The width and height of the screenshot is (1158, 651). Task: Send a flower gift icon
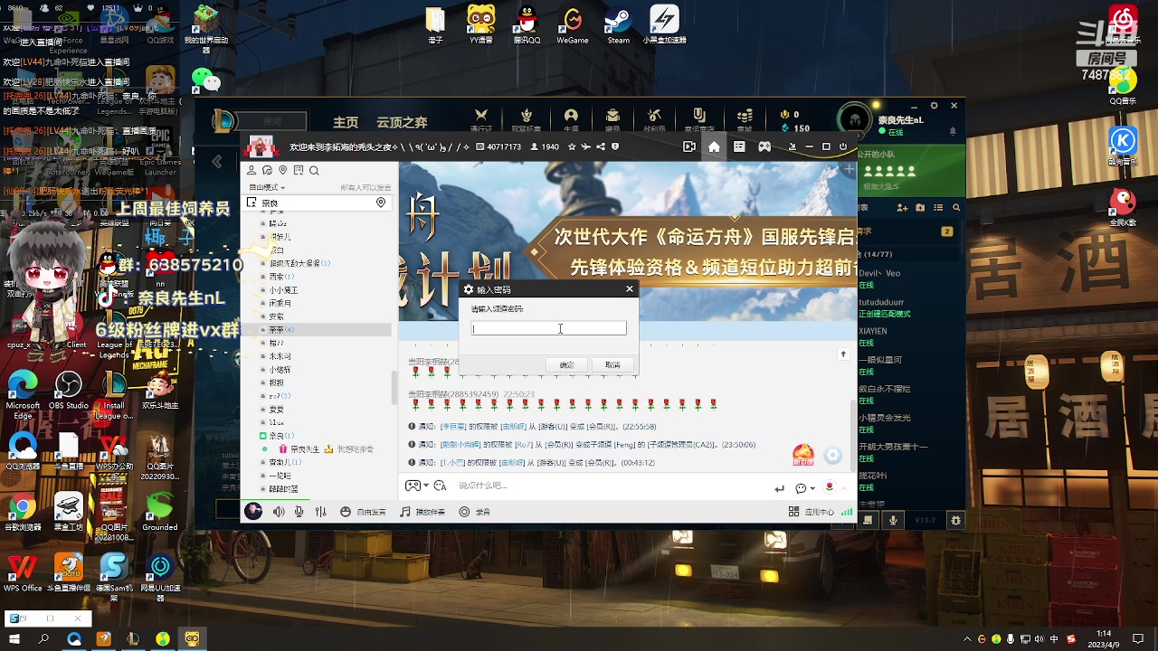click(x=830, y=488)
